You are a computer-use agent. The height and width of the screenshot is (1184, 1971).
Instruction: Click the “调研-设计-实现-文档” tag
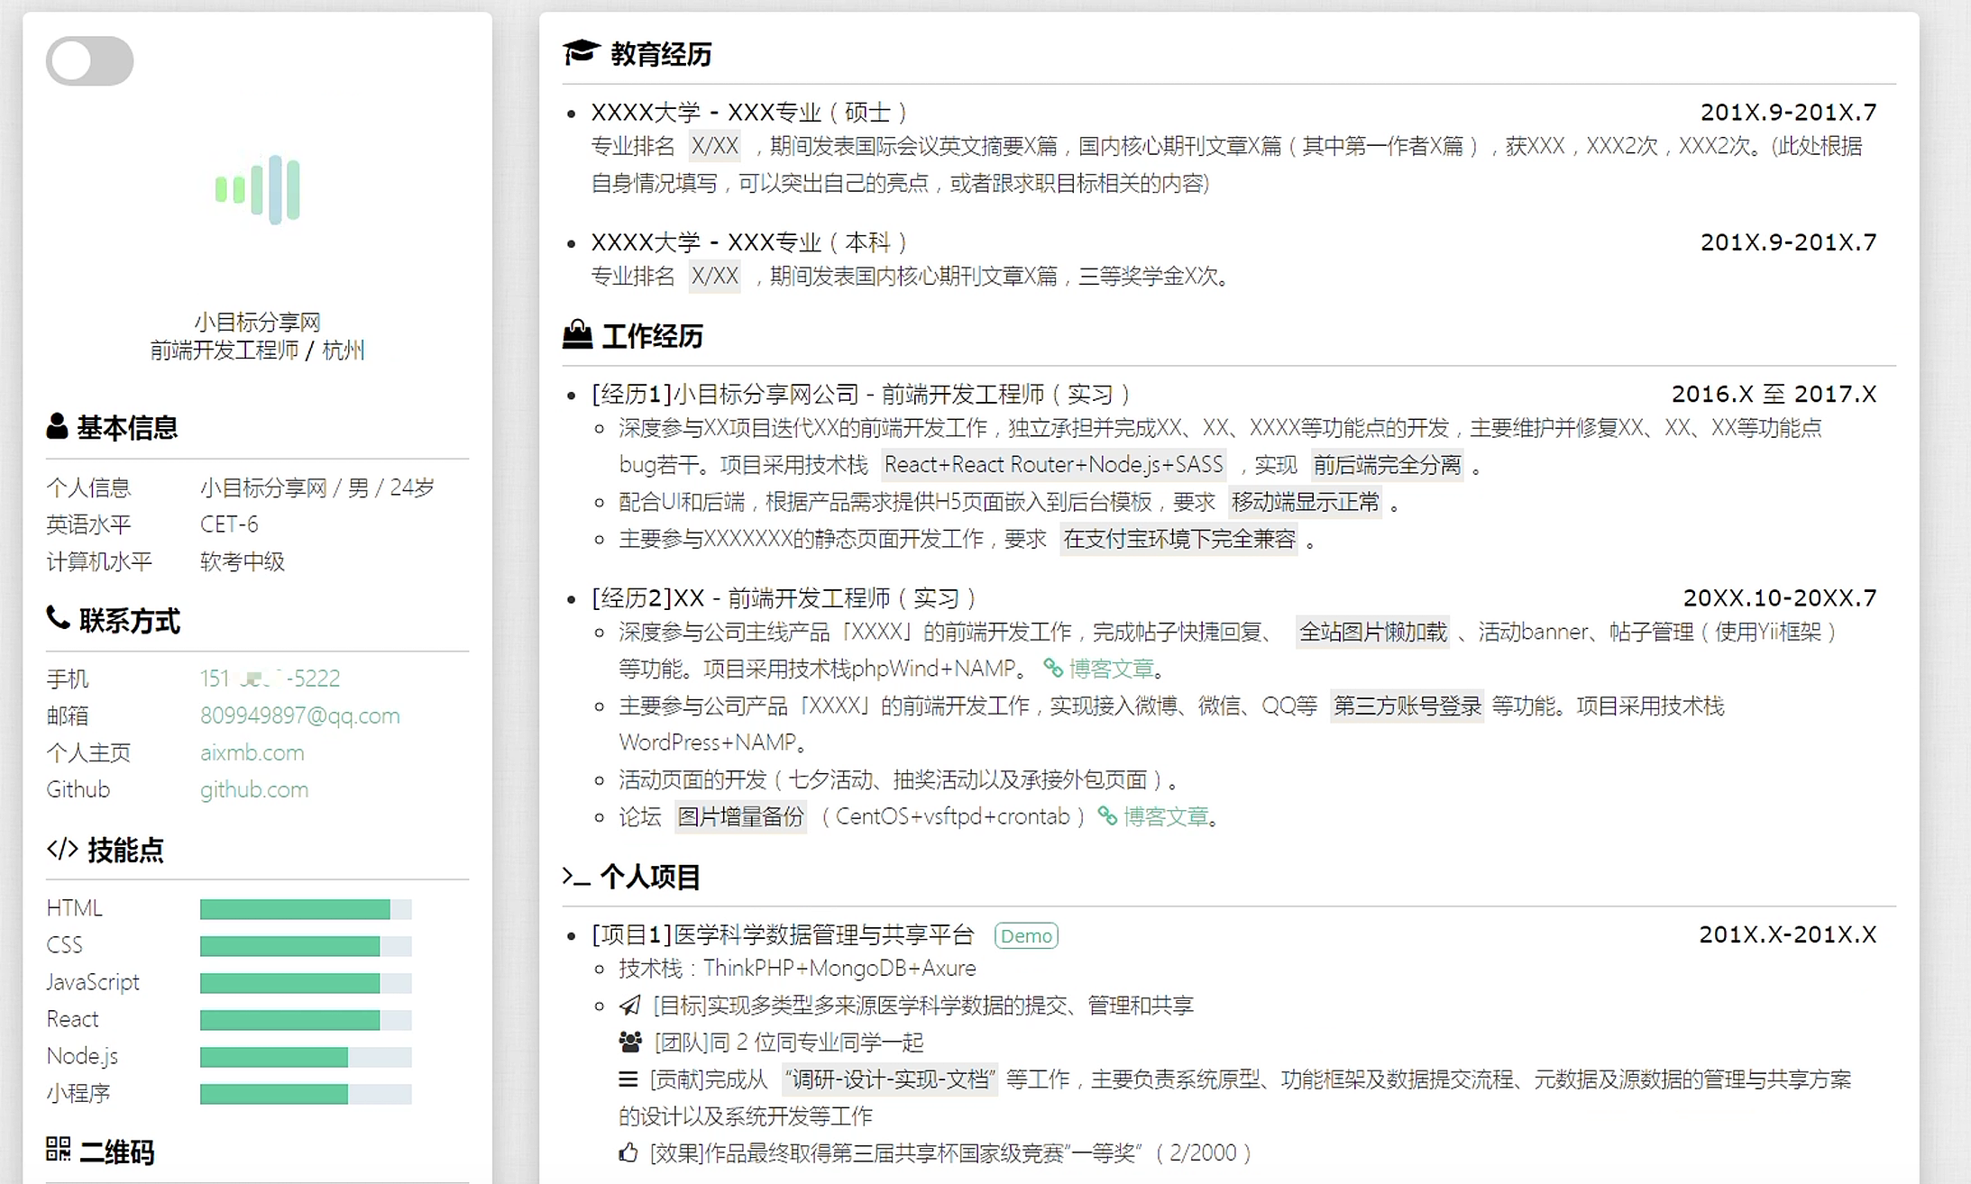pyautogui.click(x=889, y=1079)
